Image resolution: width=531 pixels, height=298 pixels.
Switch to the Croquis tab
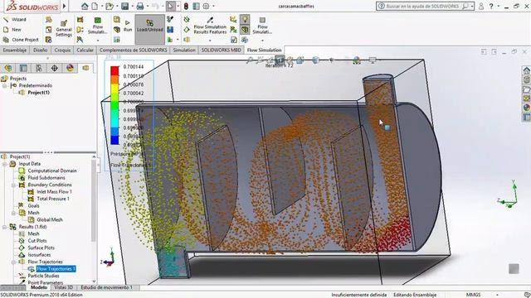click(62, 50)
